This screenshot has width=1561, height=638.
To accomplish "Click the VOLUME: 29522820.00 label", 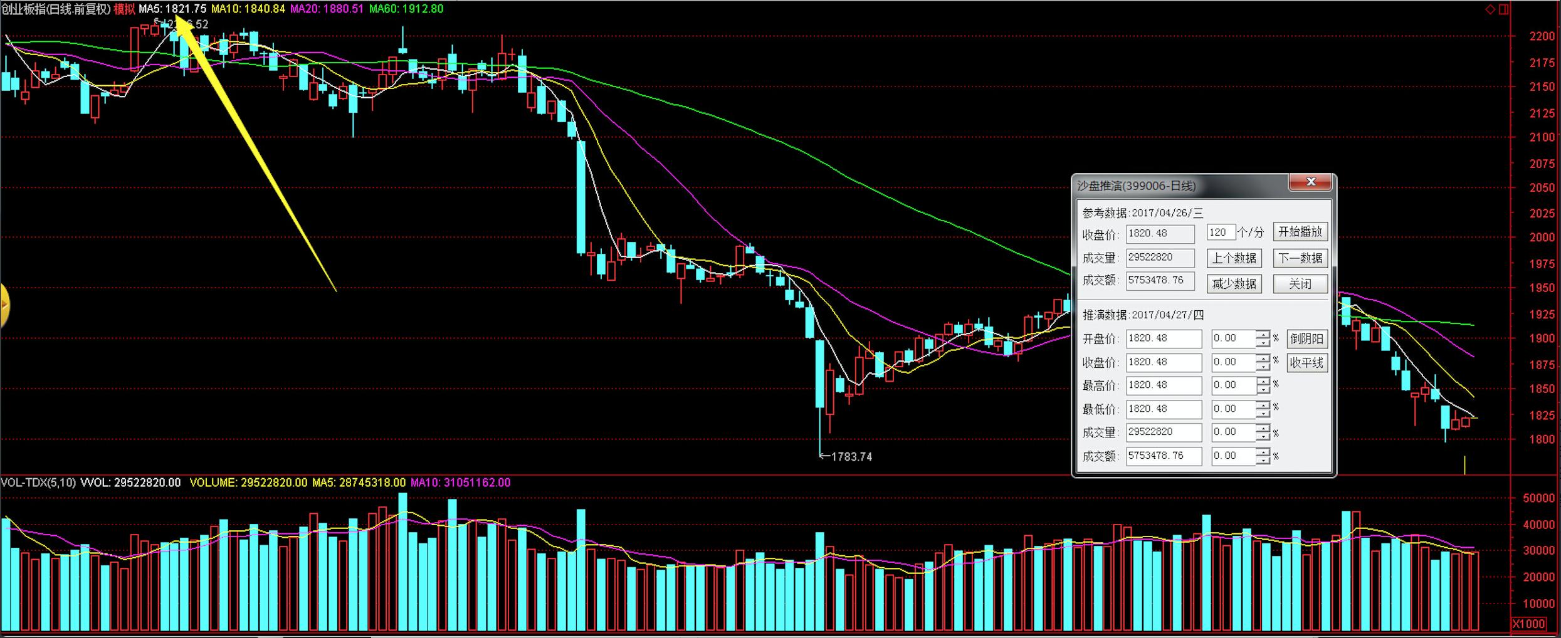I will coord(248,483).
